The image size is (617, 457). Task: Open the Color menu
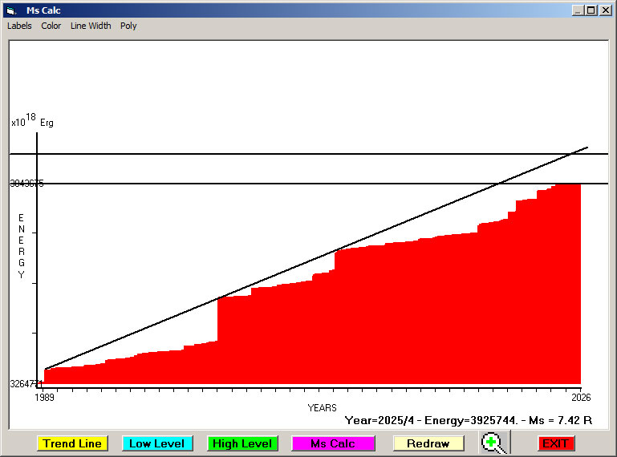[51, 26]
